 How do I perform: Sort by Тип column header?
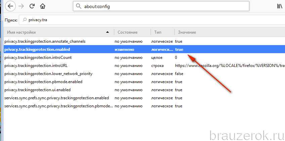click(x=162, y=32)
